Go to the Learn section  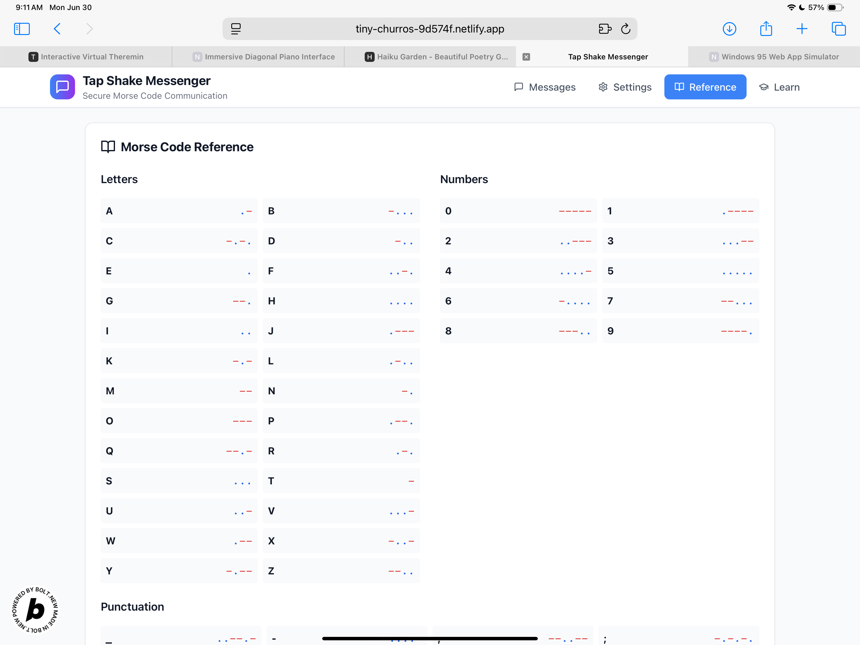click(779, 87)
